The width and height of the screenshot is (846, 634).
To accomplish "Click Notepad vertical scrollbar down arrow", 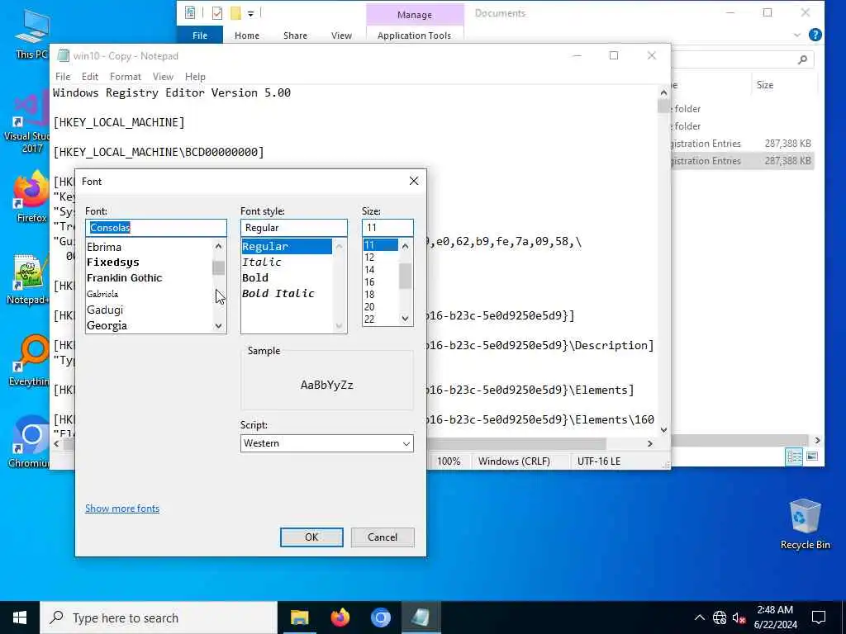I will [663, 429].
